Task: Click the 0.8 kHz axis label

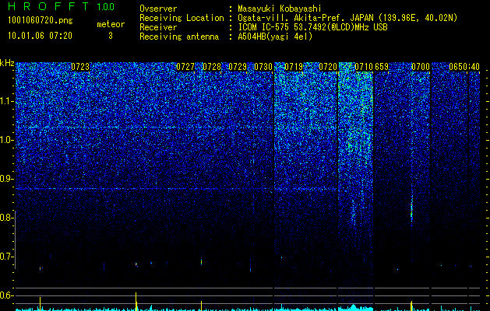Action: click(x=6, y=218)
